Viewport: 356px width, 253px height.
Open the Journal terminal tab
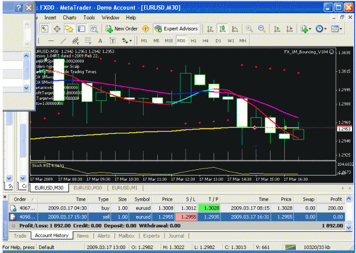pyautogui.click(x=177, y=236)
